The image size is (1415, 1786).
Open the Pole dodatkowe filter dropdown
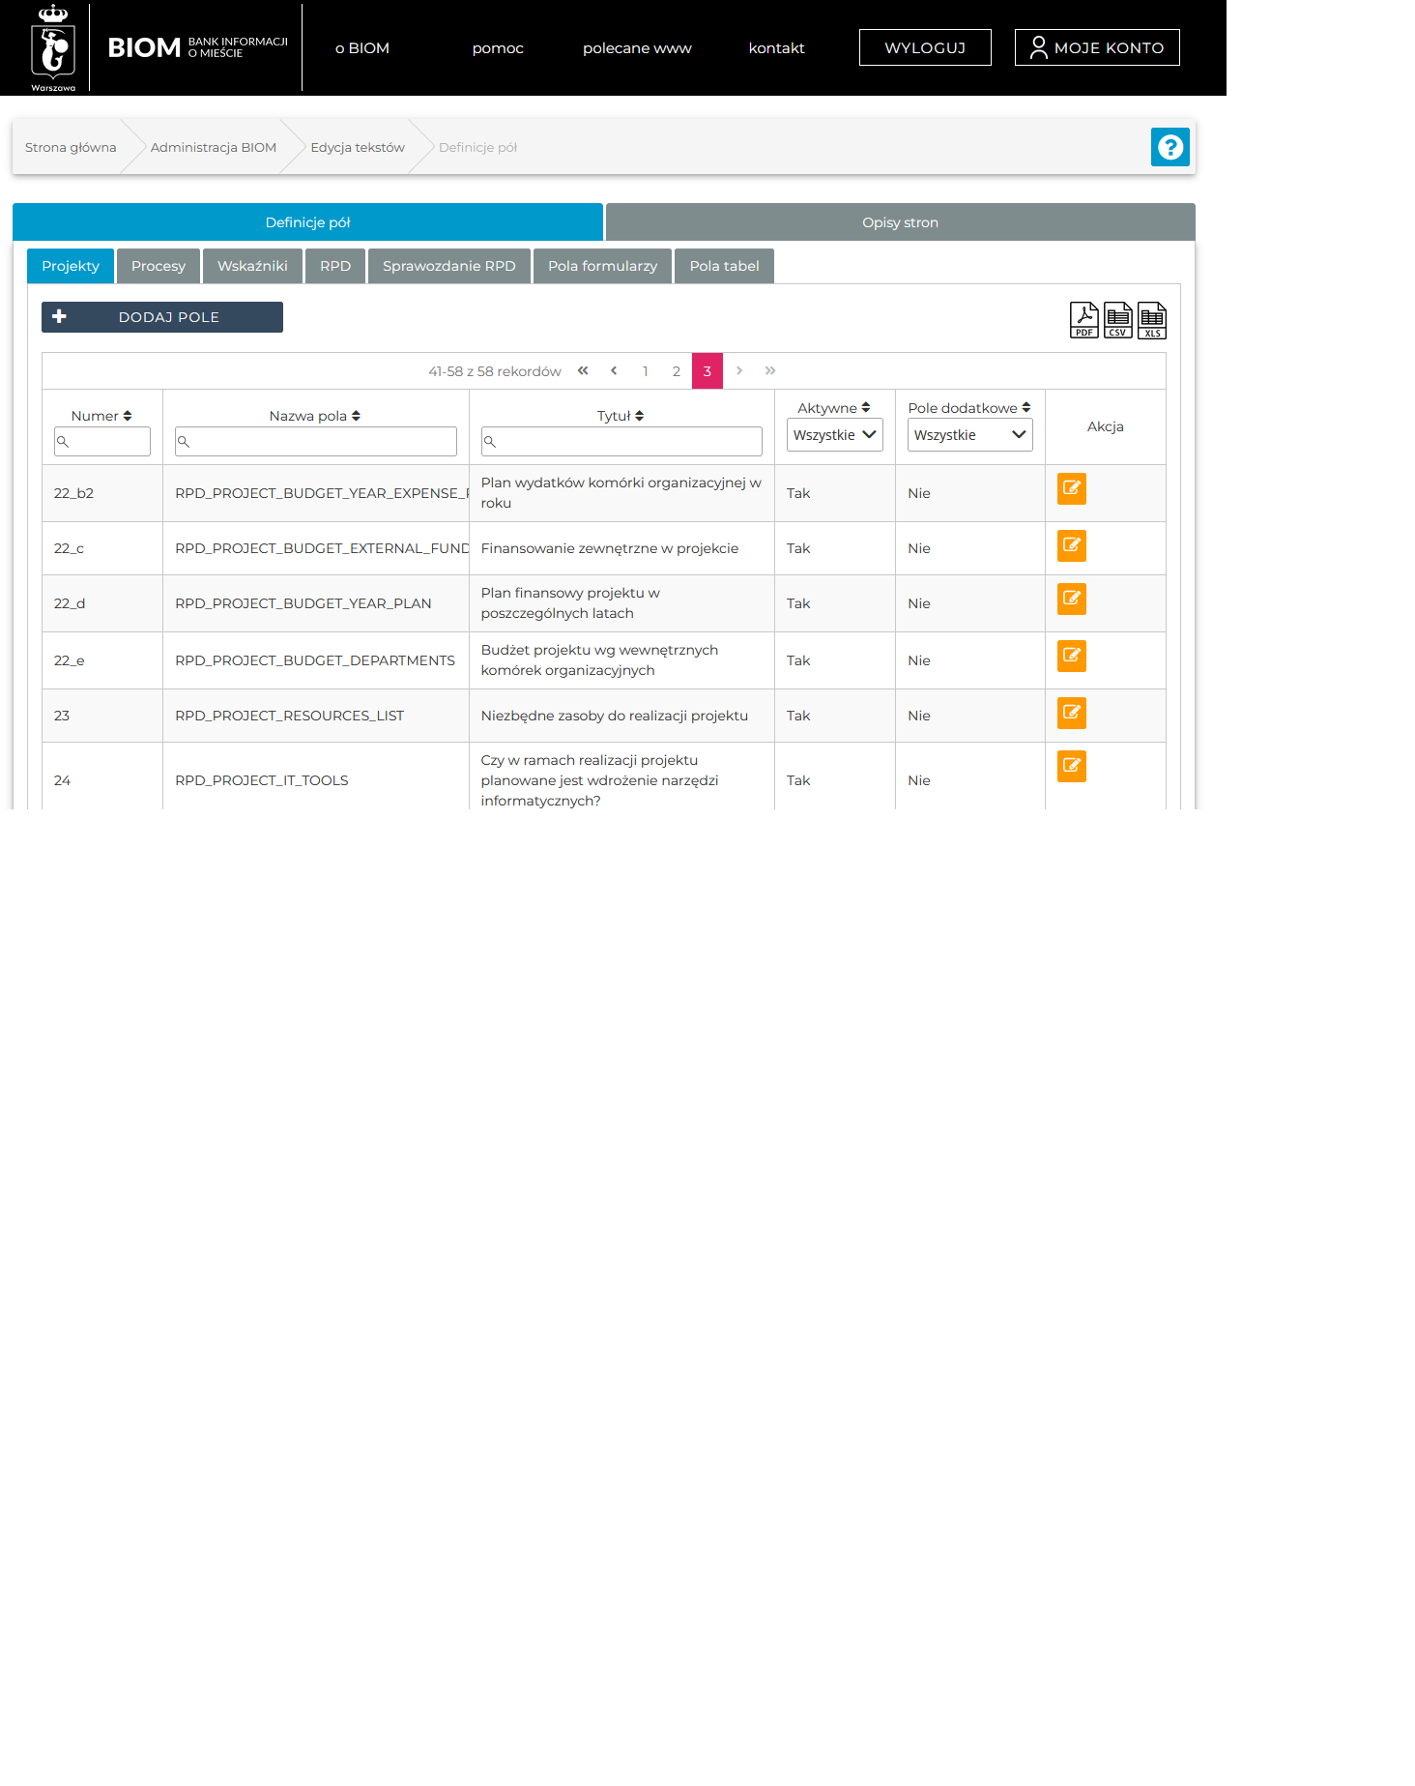coord(969,435)
